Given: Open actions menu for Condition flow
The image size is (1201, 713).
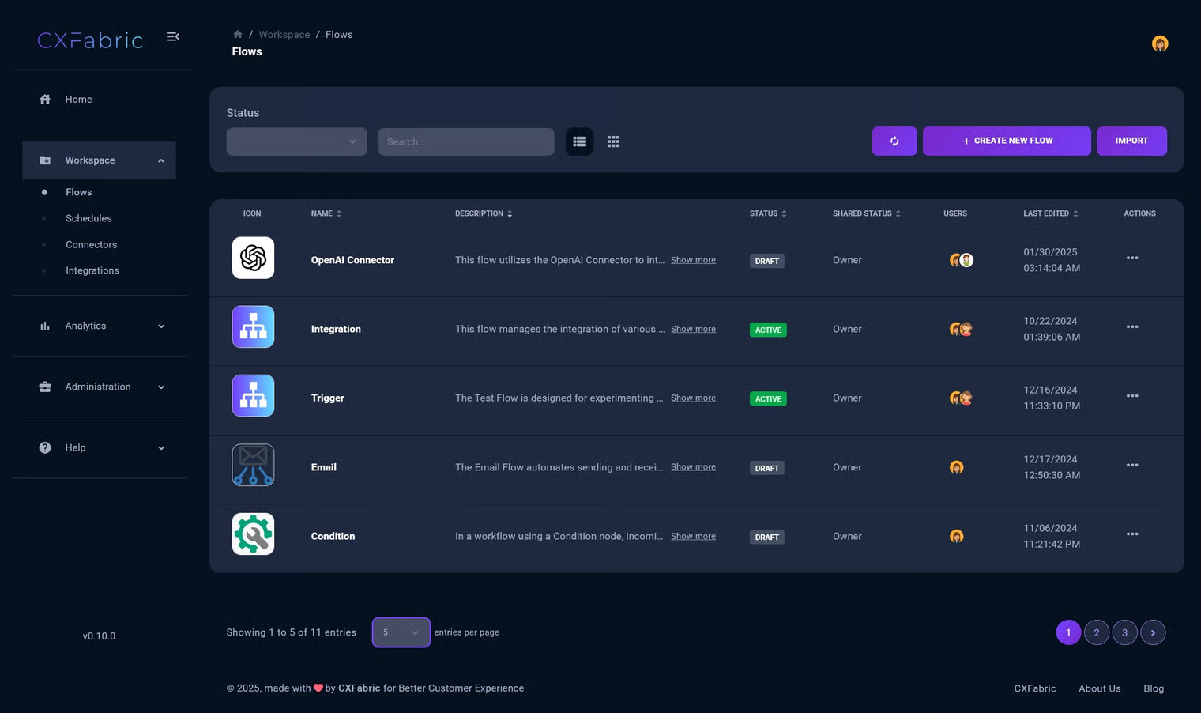Looking at the screenshot, I should click(x=1131, y=534).
